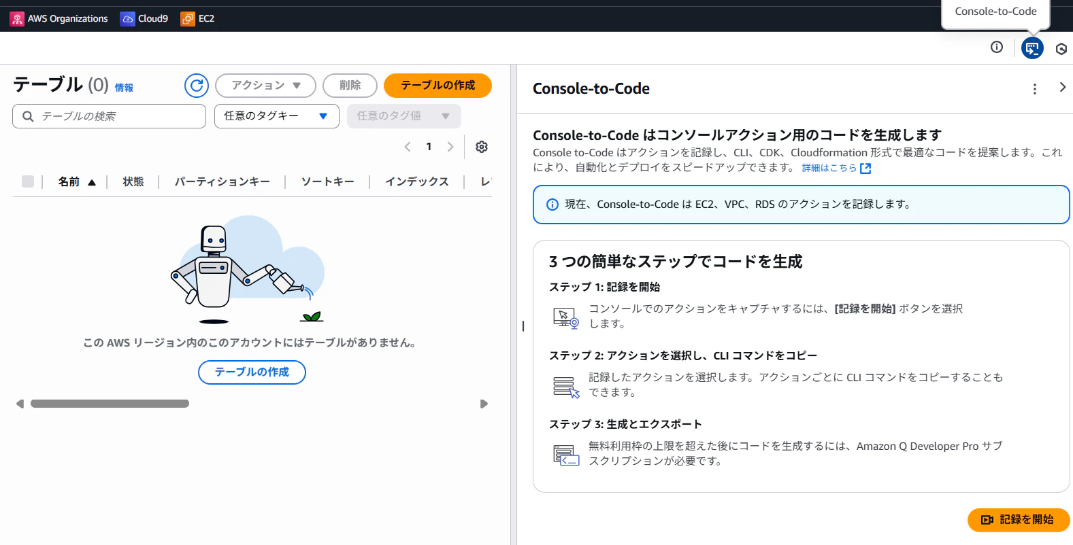The width and height of the screenshot is (1073, 545).
Task: Sort by 名前 column
Action: 77,182
